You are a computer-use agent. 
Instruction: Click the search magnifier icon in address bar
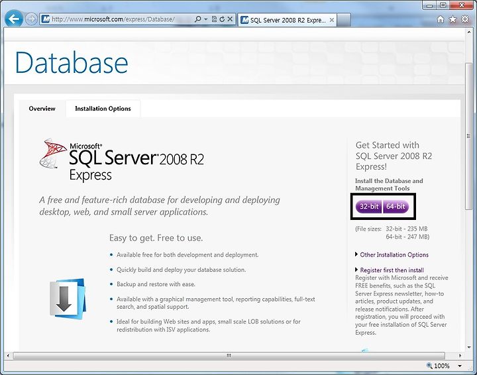[197, 19]
